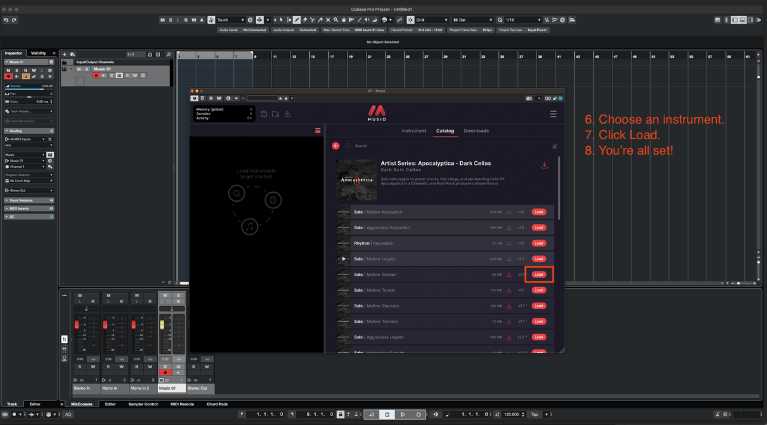
Task: Toggle global Mute state M in toolbar
Action: click(162, 20)
